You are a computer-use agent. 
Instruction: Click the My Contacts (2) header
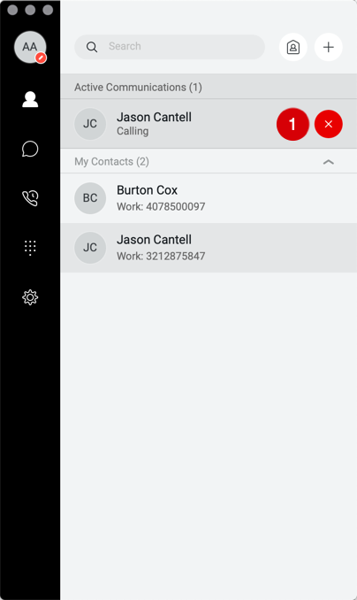(111, 161)
